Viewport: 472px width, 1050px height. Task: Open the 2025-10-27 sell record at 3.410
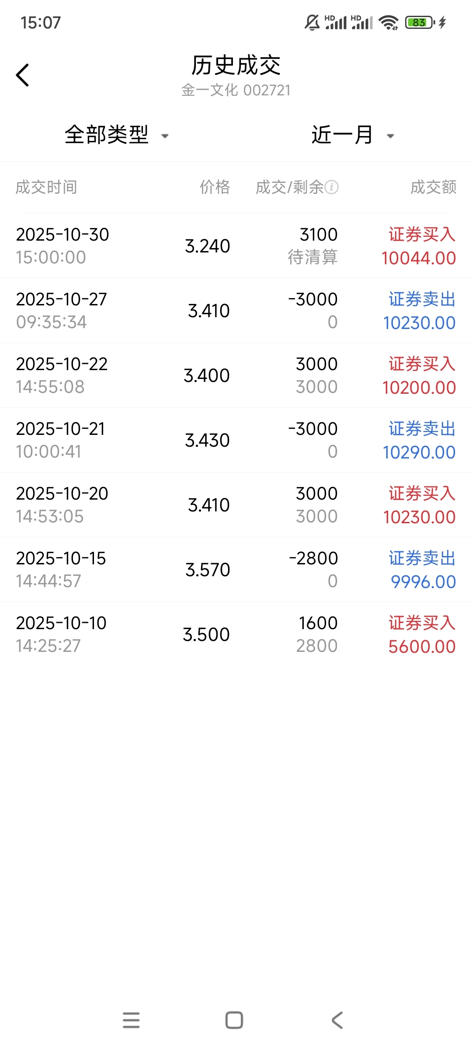click(236, 311)
